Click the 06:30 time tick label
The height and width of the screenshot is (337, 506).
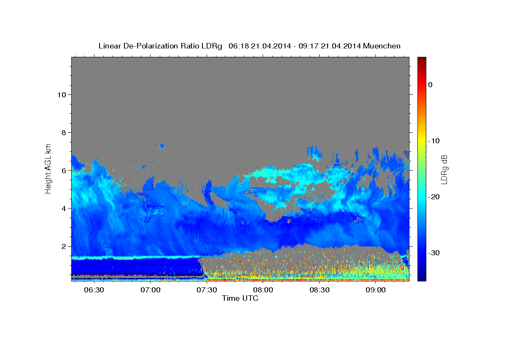94,290
